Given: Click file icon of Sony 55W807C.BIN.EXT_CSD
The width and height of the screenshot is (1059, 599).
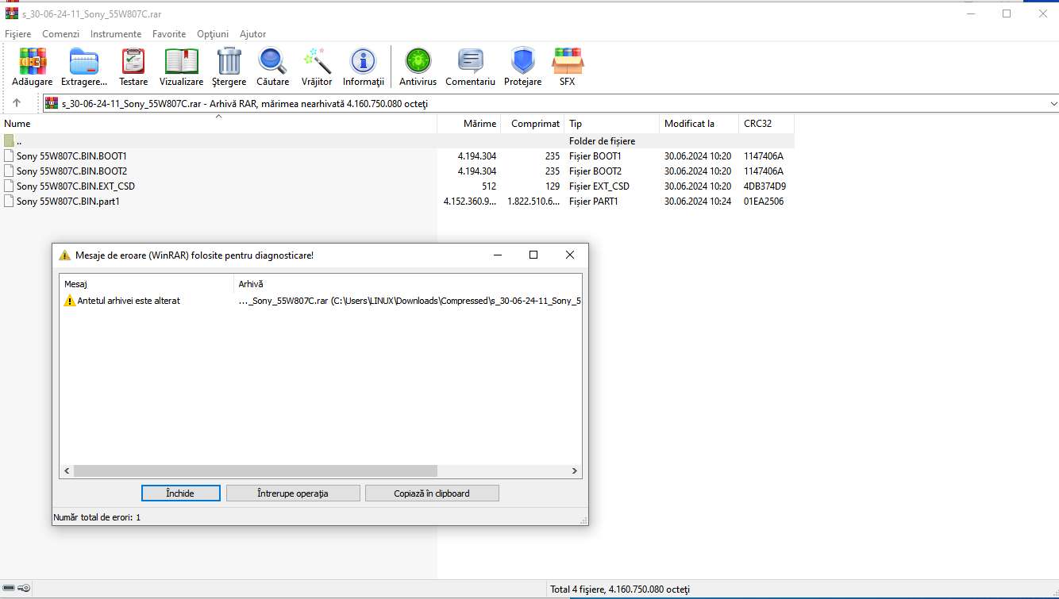Looking at the screenshot, I should 9,186.
